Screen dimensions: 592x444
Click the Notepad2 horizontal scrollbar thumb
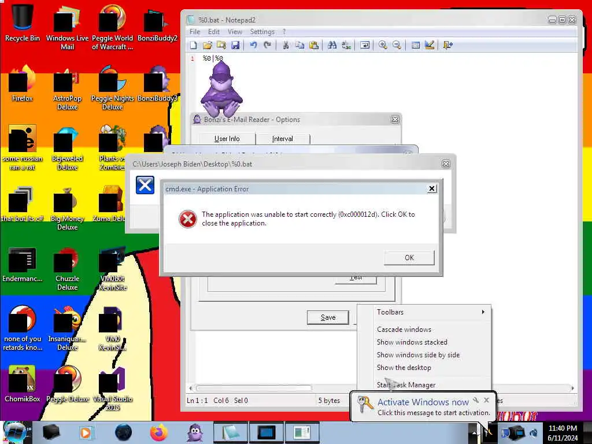(254, 388)
